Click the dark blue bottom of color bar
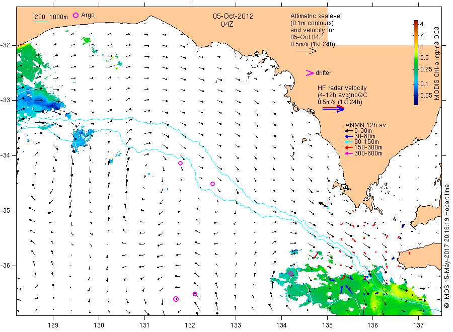This screenshot has width=453, height=332. click(416, 102)
